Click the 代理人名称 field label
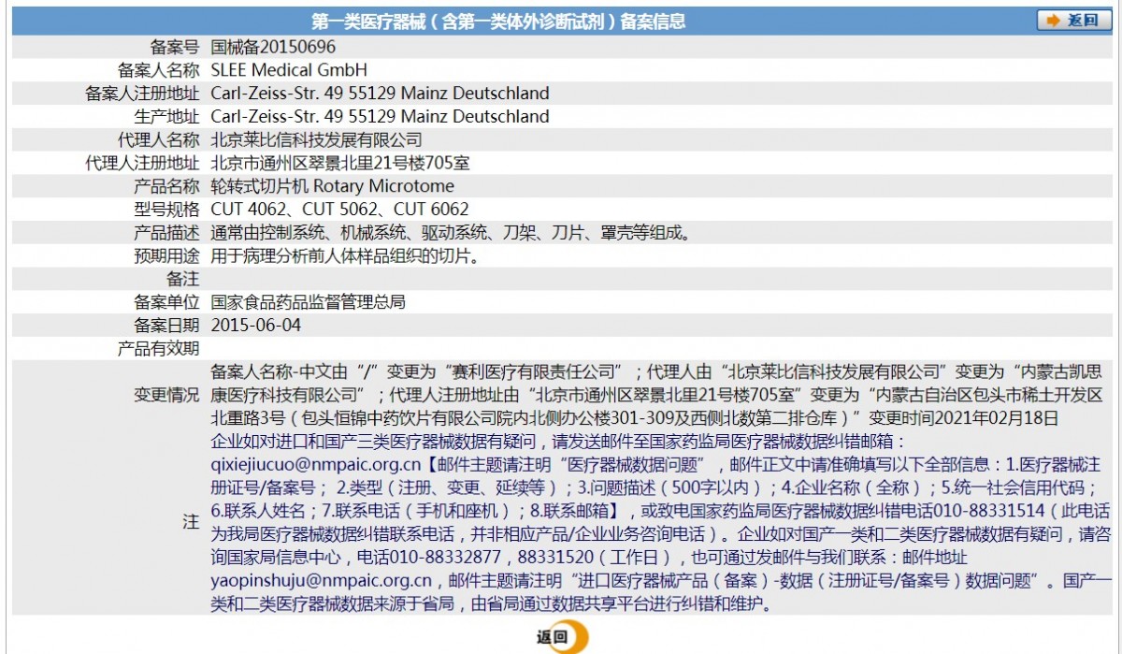This screenshot has width=1122, height=654. coord(158,140)
